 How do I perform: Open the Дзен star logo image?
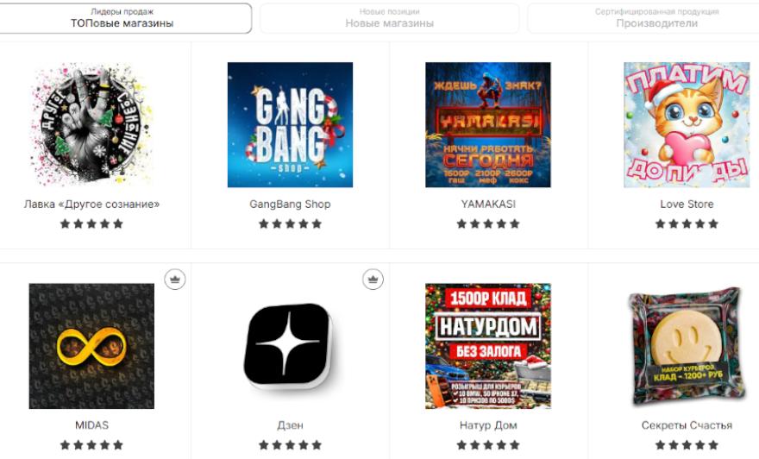(x=290, y=346)
